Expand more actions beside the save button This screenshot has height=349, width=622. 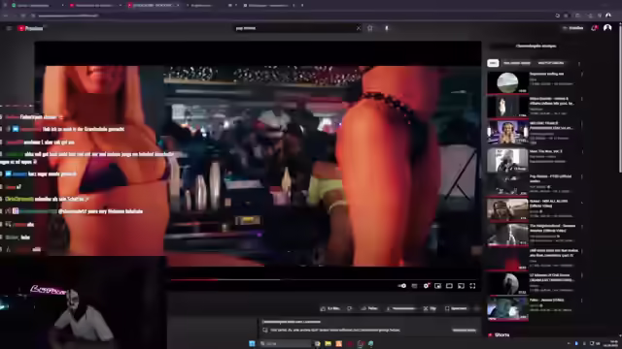click(x=477, y=308)
